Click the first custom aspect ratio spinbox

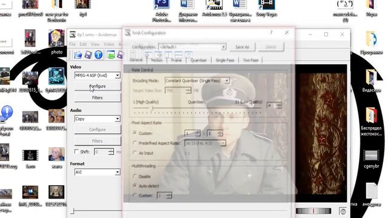coord(192,133)
